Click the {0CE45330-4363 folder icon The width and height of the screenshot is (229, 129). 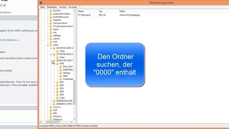coord(54,48)
